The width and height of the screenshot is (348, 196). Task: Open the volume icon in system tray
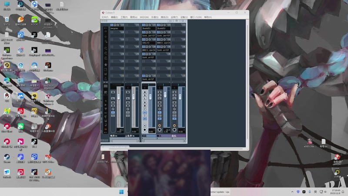(x=325, y=192)
